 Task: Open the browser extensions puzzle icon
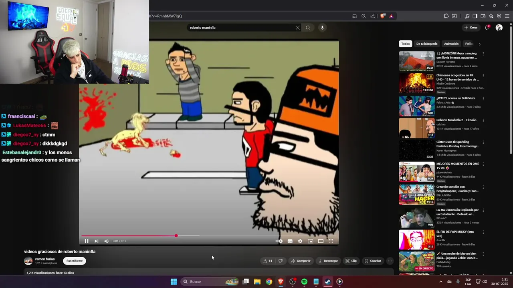point(446,16)
